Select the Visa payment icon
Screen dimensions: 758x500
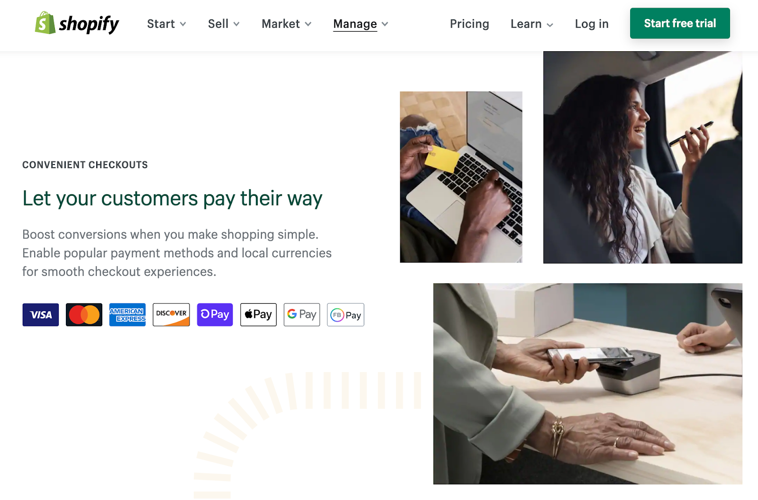[x=41, y=315]
